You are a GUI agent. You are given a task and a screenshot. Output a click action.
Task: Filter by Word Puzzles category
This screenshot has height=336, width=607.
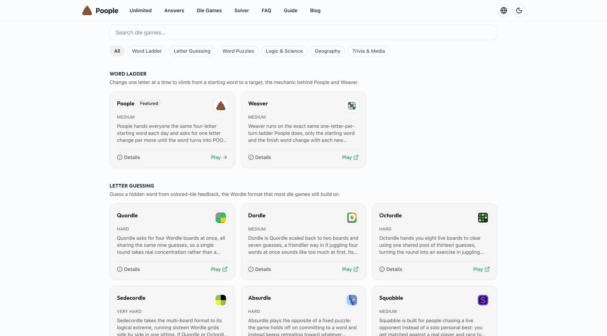[x=238, y=51]
